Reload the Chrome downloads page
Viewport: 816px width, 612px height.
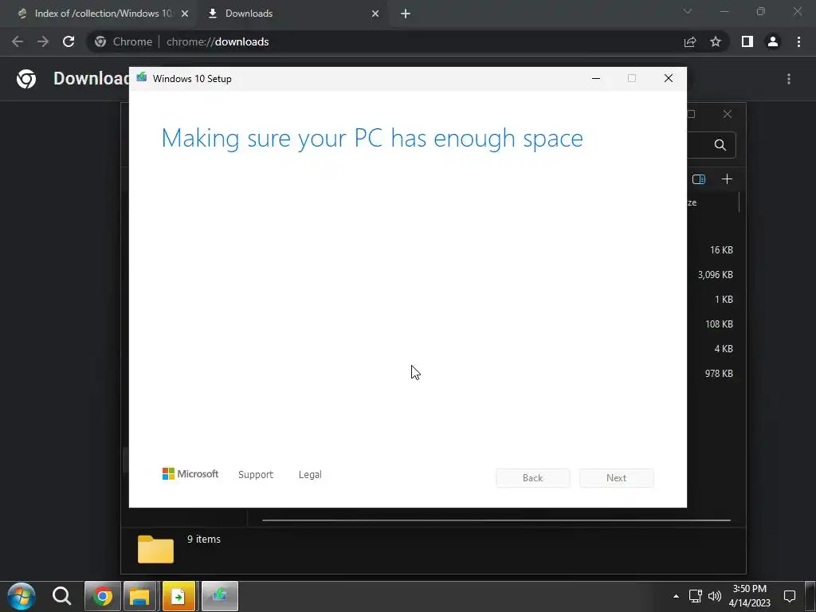point(69,41)
